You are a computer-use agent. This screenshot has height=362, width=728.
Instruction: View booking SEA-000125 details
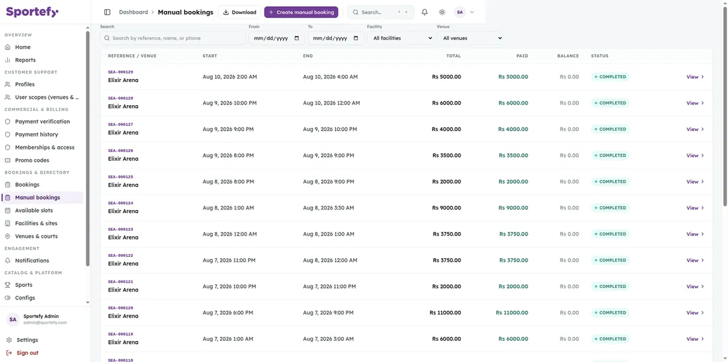click(695, 182)
